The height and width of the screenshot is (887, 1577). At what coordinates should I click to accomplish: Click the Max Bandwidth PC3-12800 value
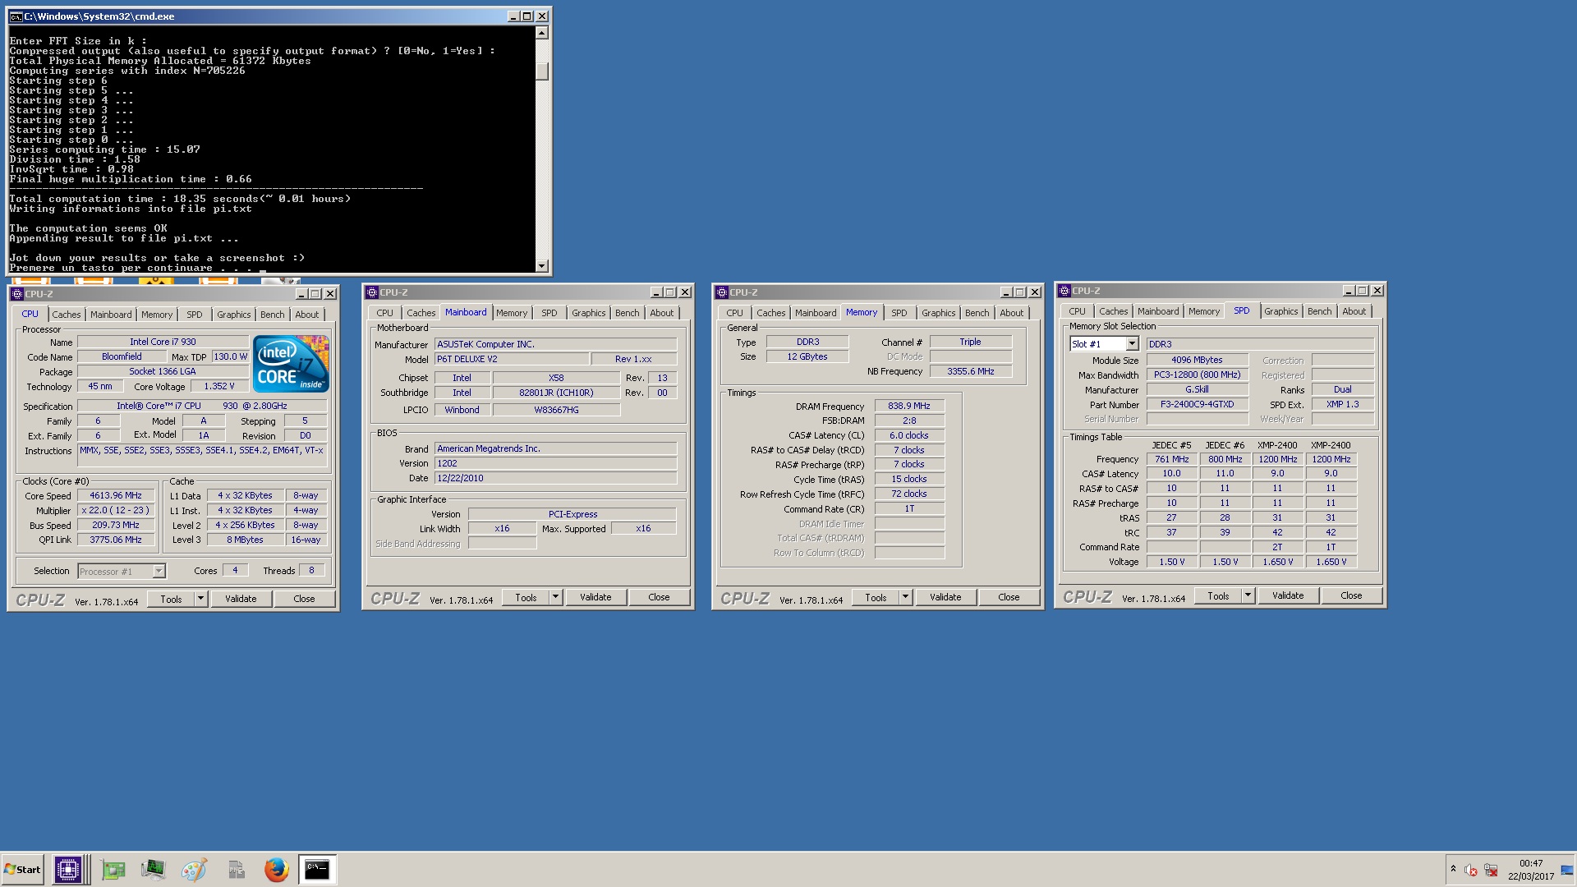[x=1198, y=375]
